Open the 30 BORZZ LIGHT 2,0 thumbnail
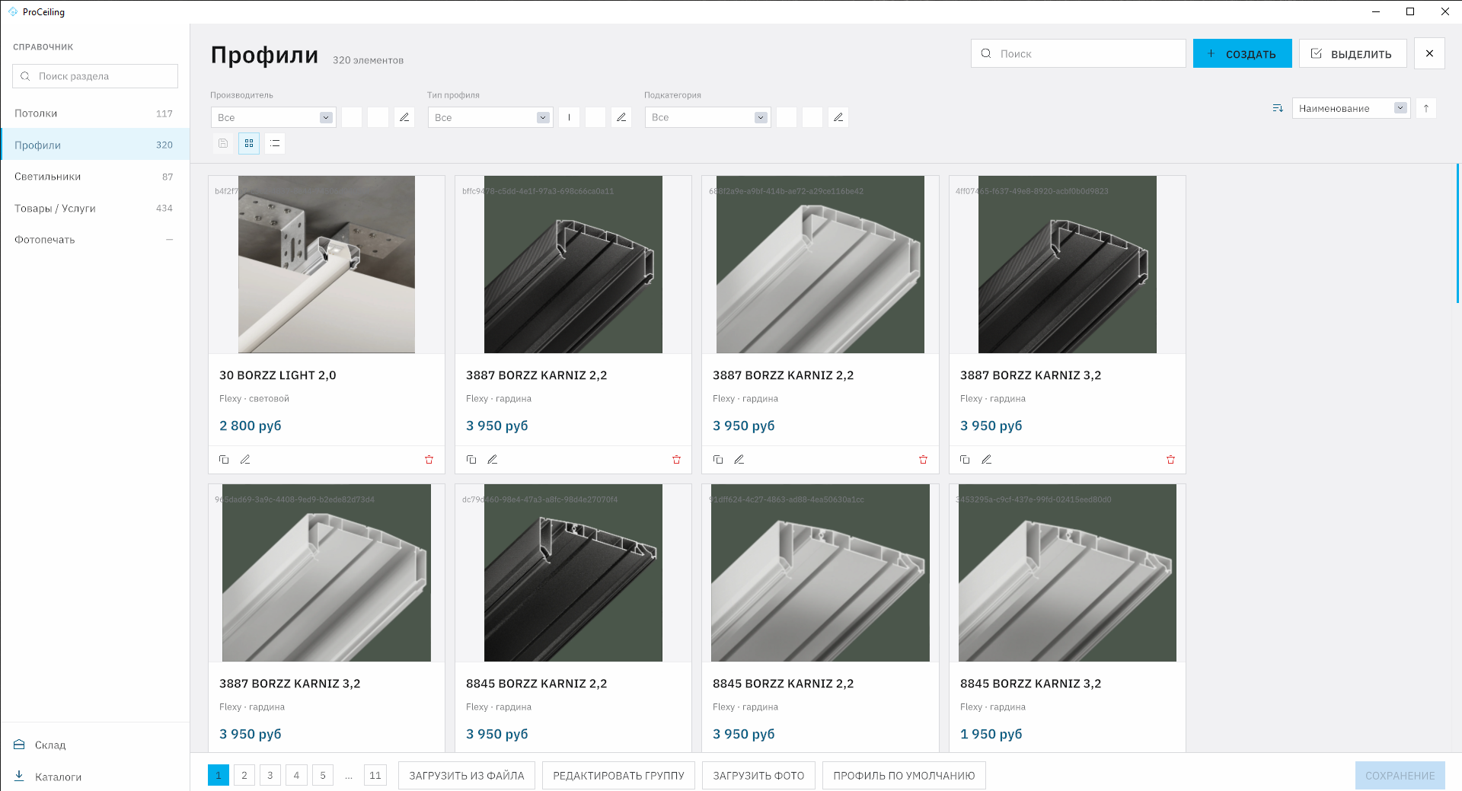This screenshot has width=1462, height=791. 327,265
